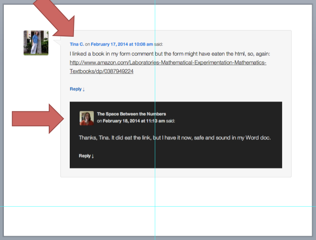Click the Tina C. author name link
This screenshot has width=316, height=240.
[x=77, y=44]
